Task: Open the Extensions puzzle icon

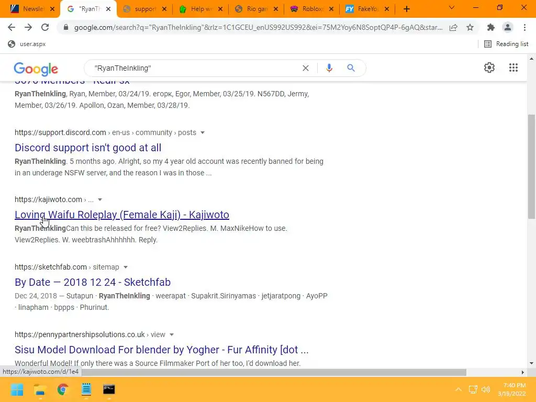Action: [491, 27]
